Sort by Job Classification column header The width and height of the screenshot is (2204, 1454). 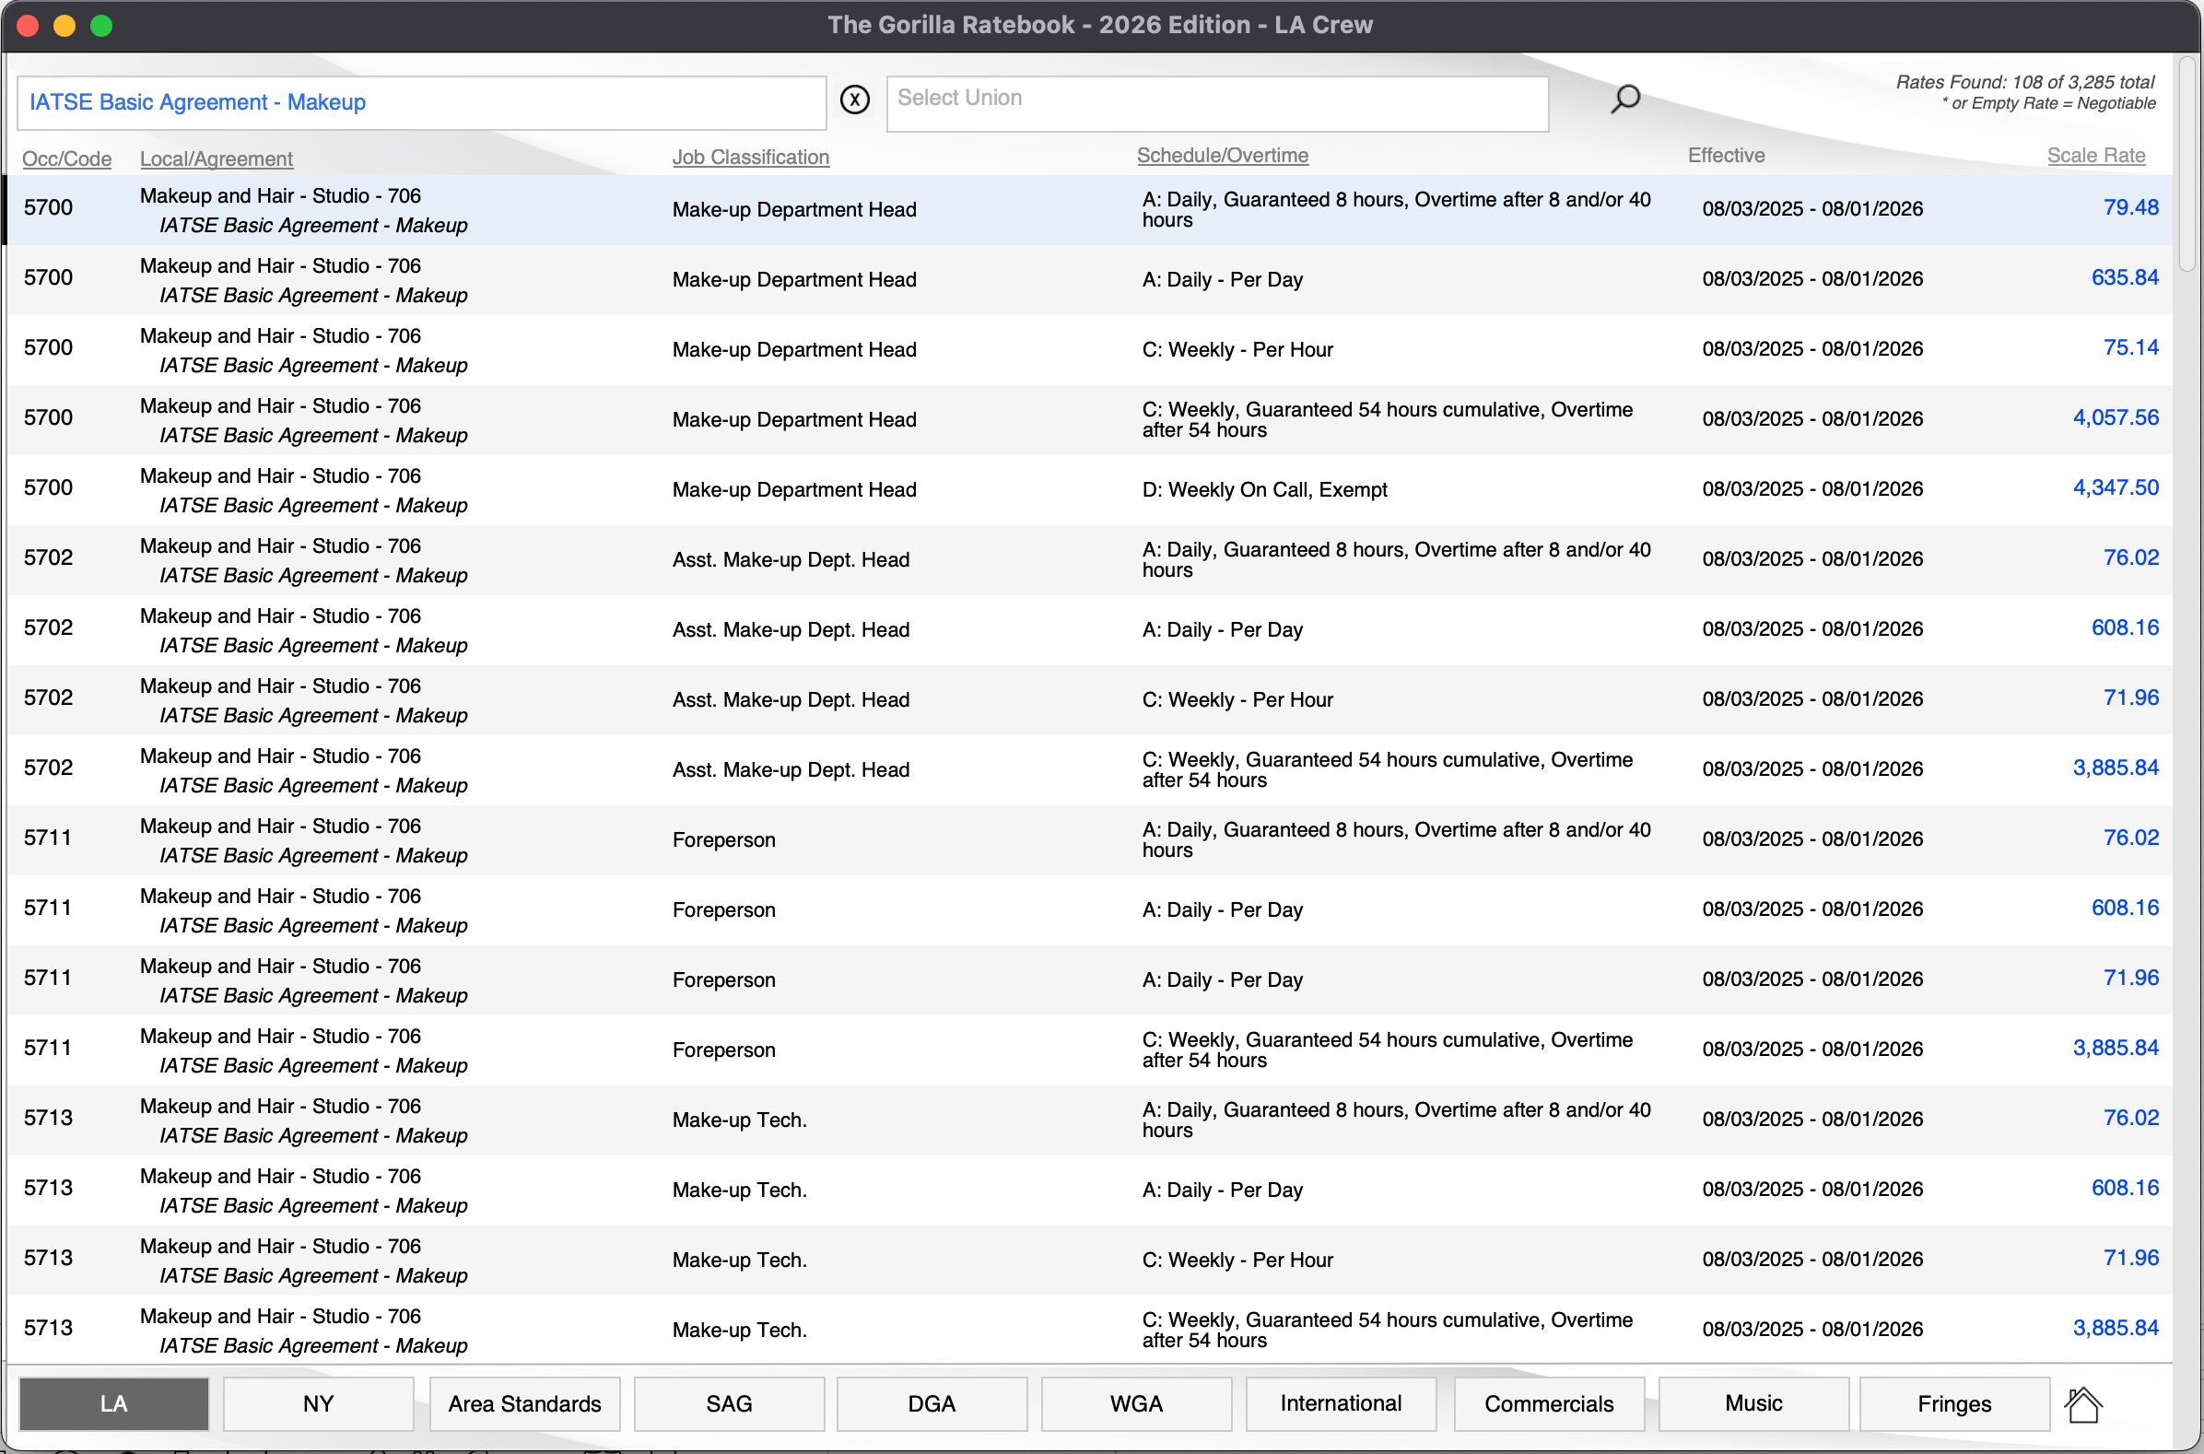point(750,157)
